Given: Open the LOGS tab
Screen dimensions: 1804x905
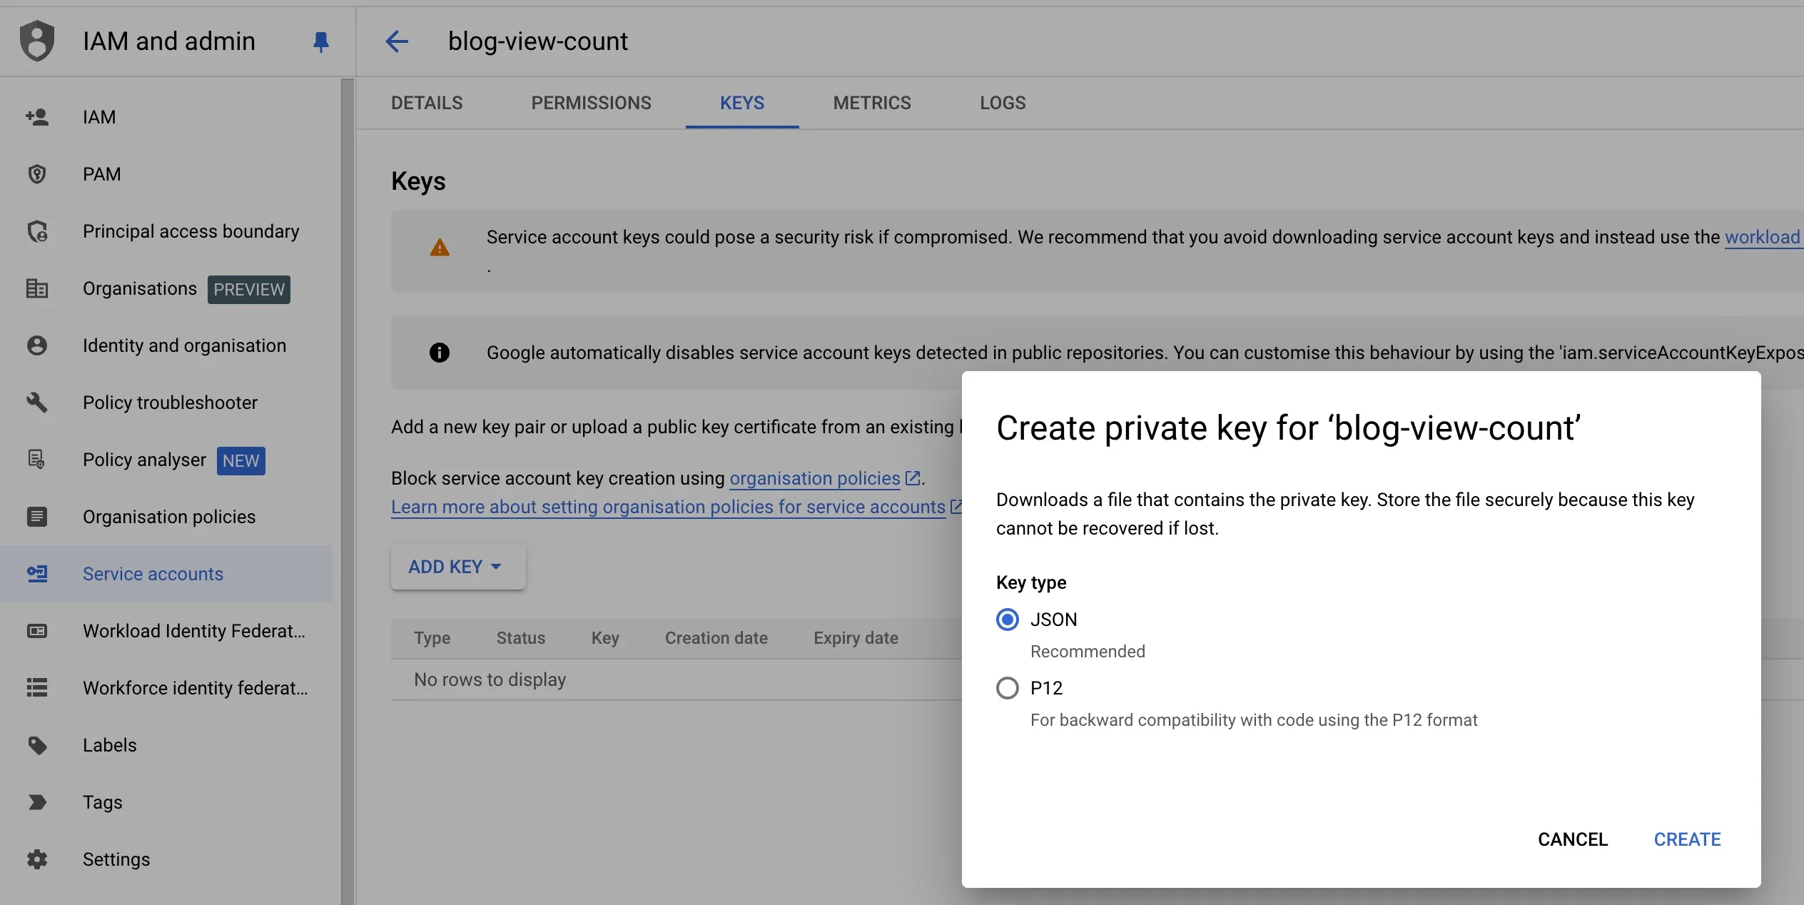Looking at the screenshot, I should [x=1002, y=103].
